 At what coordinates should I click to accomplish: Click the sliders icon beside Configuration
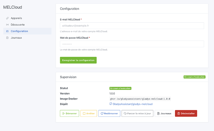[x=7, y=31]
